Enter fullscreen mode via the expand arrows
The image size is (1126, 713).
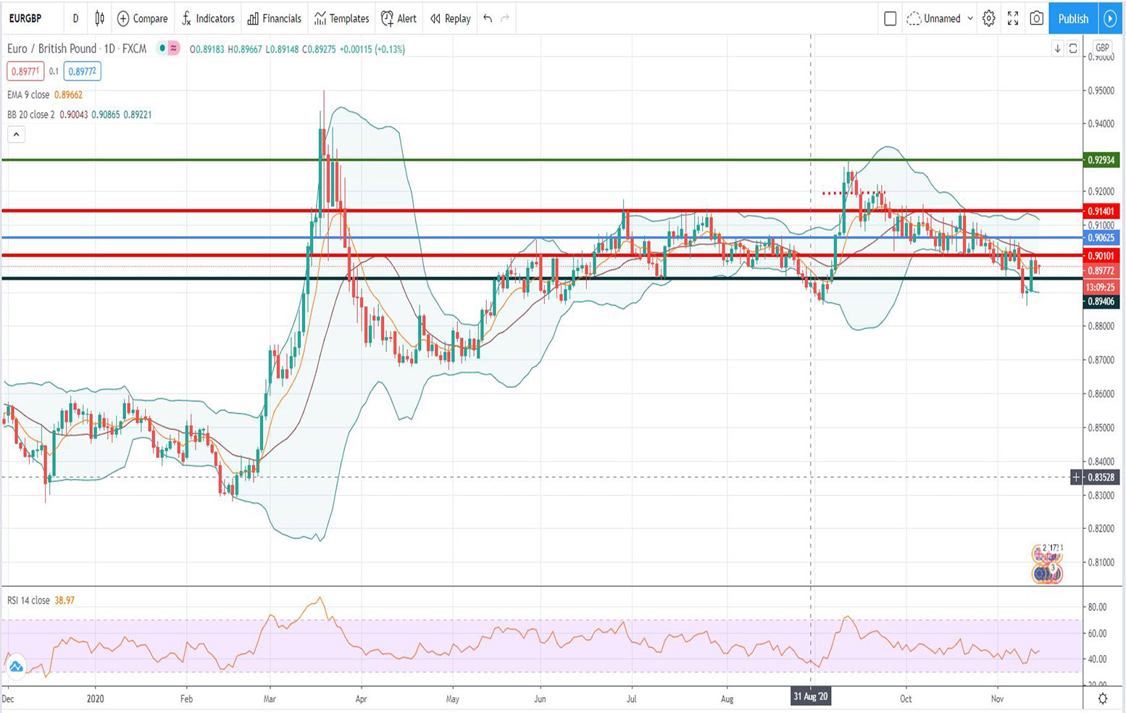[1012, 19]
